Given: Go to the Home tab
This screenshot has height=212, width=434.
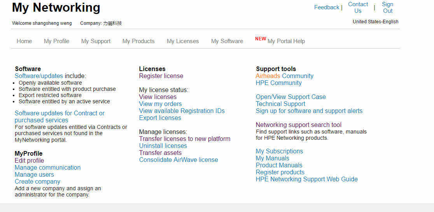Looking at the screenshot, I should (24, 41).
